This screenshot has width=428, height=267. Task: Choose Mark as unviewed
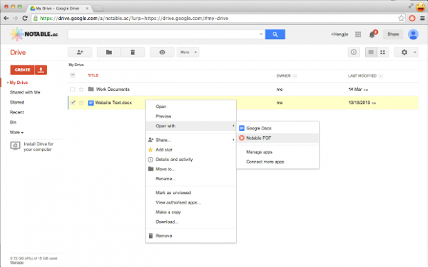(x=173, y=193)
